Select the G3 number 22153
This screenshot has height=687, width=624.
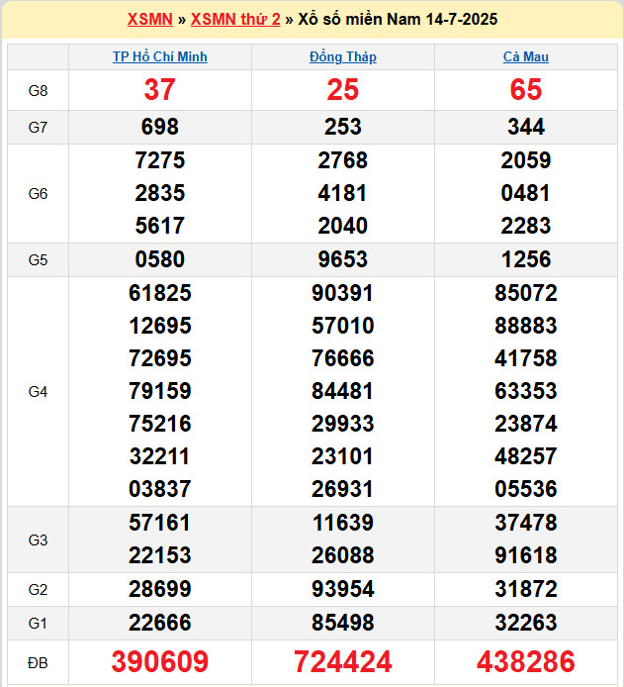pos(160,555)
